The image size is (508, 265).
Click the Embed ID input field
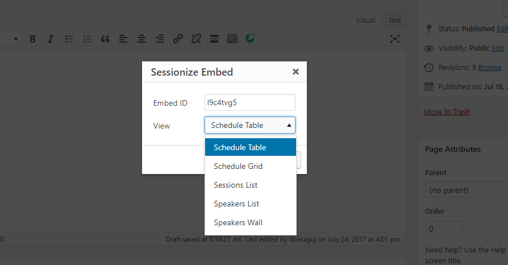(x=250, y=102)
